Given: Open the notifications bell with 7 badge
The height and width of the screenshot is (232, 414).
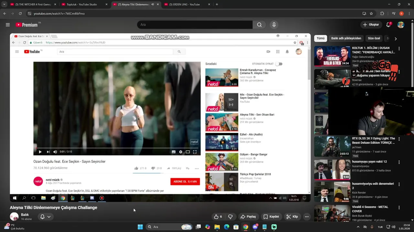Looking at the screenshot, I should pyautogui.click(x=389, y=24).
